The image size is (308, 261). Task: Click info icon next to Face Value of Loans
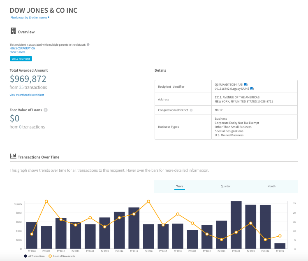tap(46, 110)
